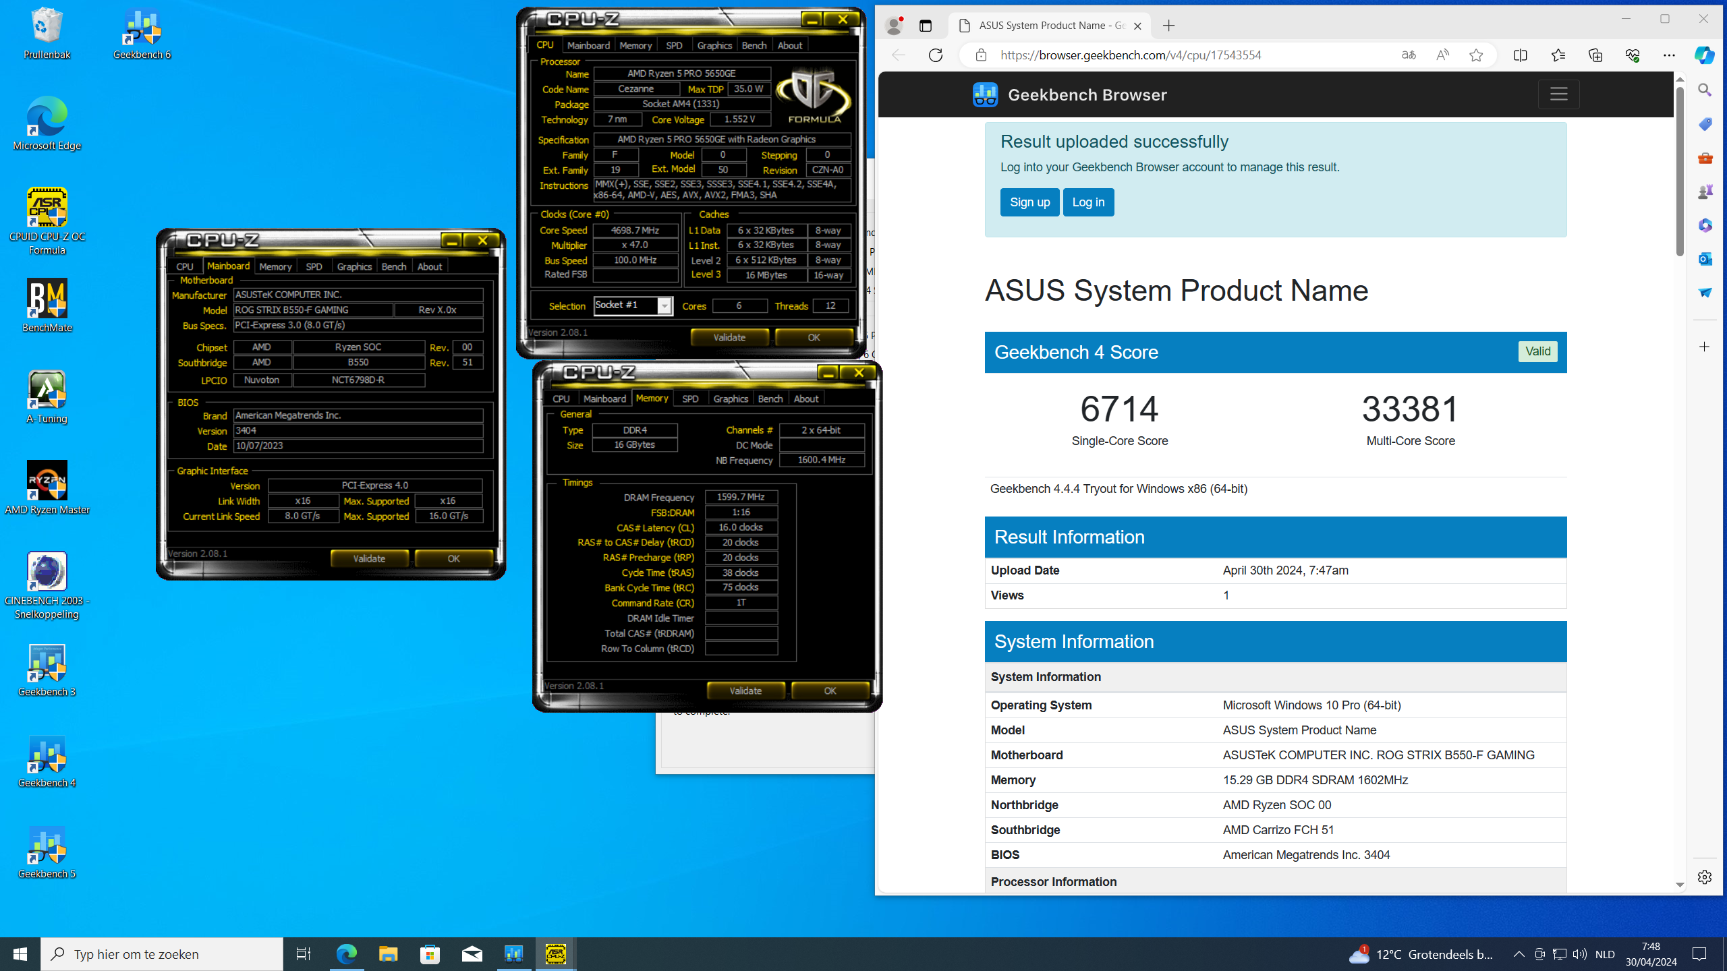Screen dimensions: 1727x971
Task: Show hidden system tray icons chevron
Action: (x=1519, y=954)
